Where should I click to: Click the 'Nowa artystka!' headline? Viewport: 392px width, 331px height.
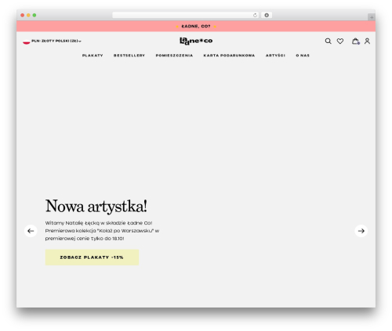pyautogui.click(x=96, y=207)
